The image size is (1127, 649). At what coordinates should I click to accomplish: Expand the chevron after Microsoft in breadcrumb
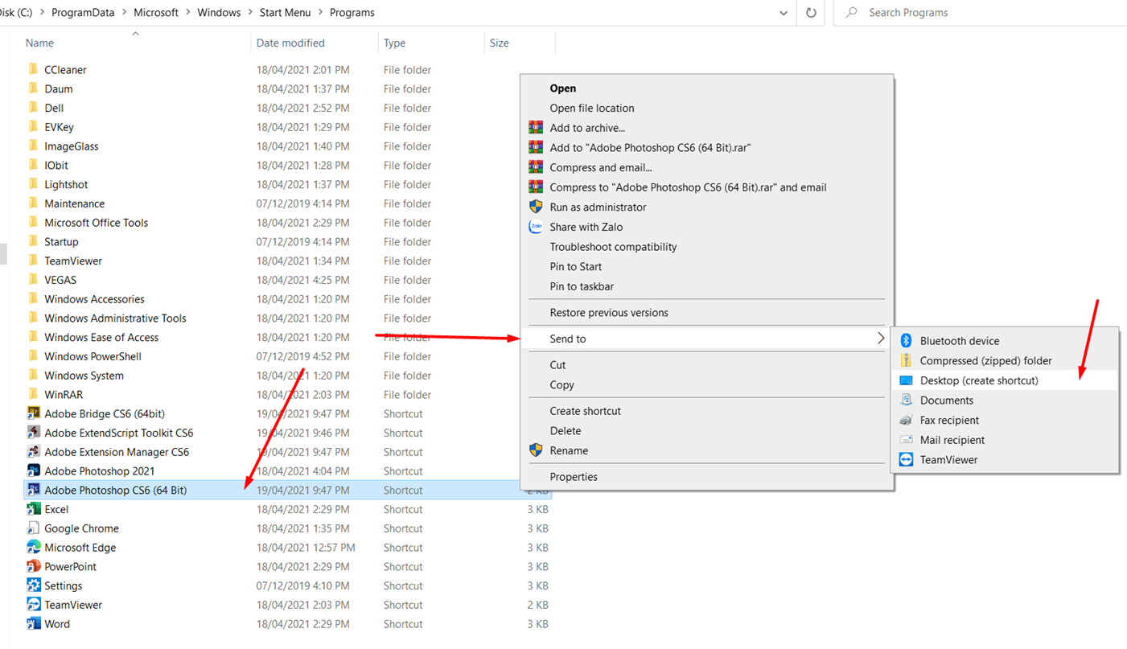click(x=188, y=13)
